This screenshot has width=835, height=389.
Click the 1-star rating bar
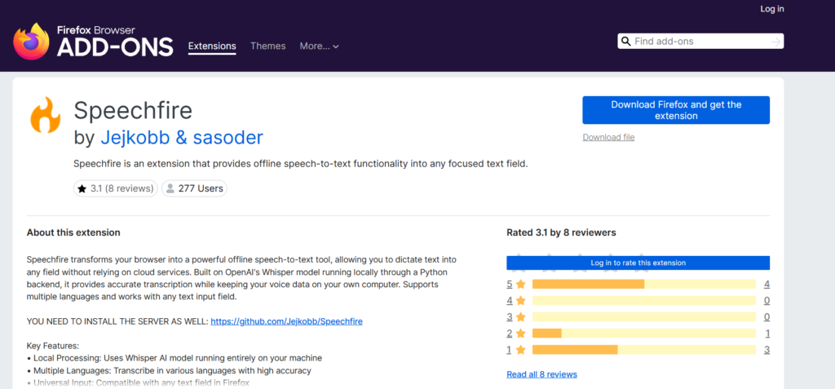(644, 350)
